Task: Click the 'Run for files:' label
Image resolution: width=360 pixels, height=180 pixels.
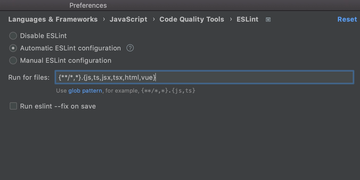Action: tap(29, 77)
